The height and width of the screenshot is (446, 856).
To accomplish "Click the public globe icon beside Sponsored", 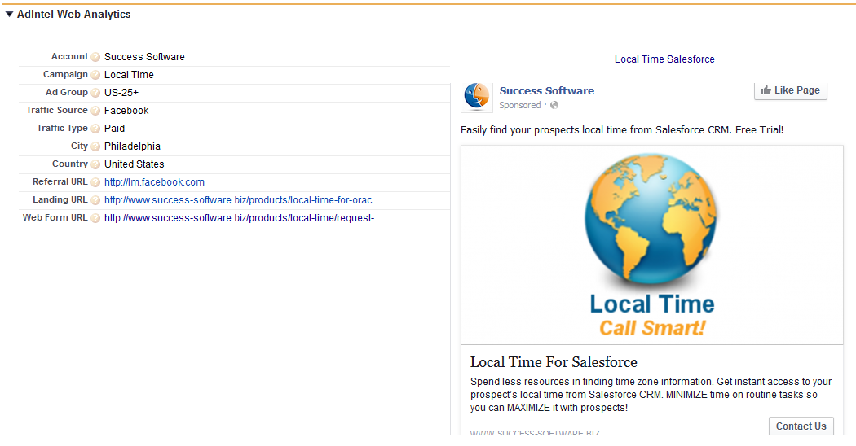I will point(554,105).
